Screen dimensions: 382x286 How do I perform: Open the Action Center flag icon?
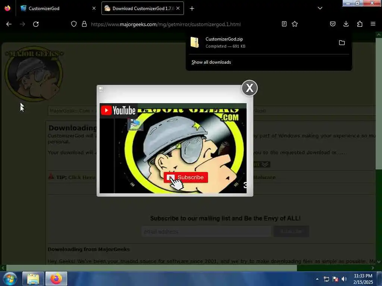(x=335, y=279)
